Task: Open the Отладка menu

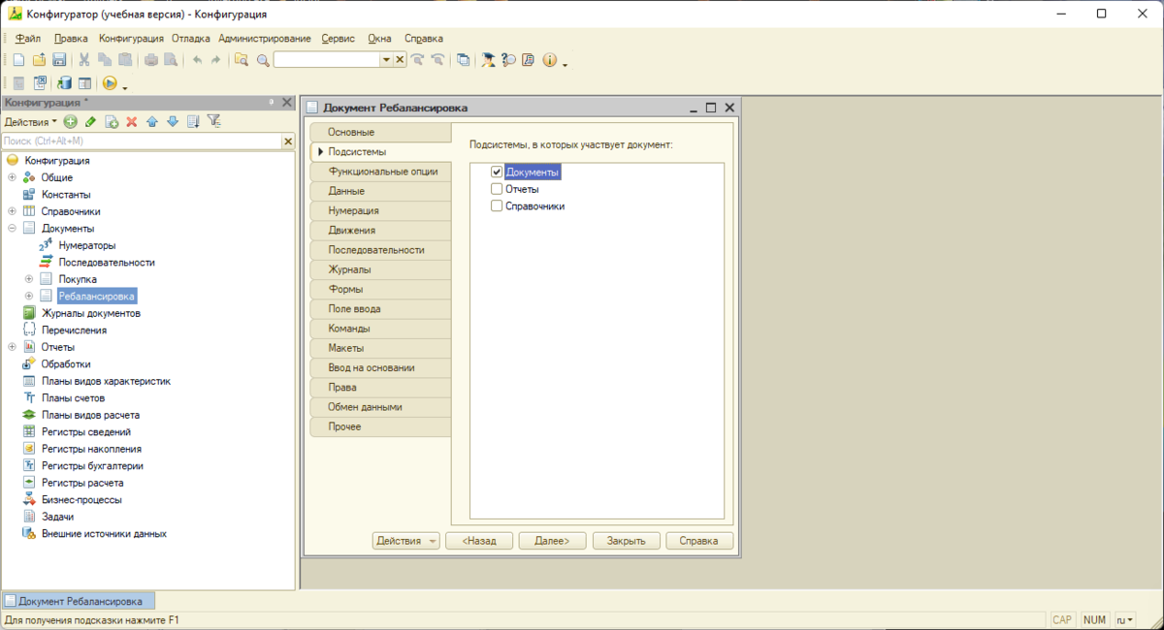Action: [191, 39]
